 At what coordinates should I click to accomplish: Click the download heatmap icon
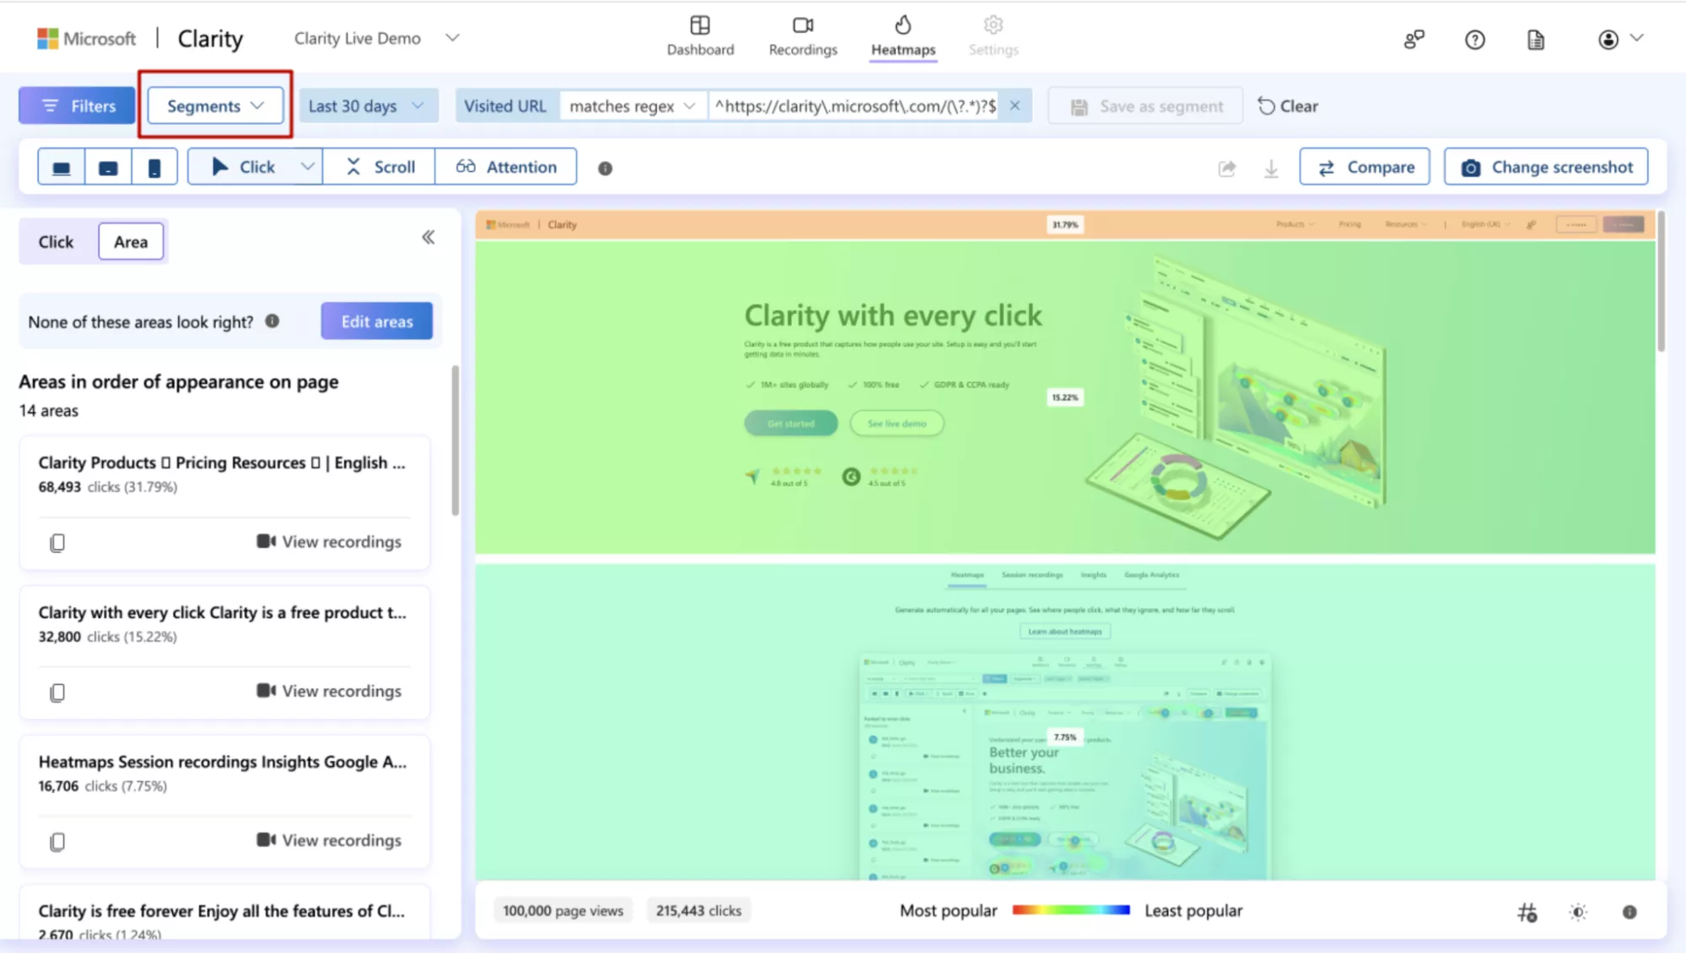click(1271, 168)
